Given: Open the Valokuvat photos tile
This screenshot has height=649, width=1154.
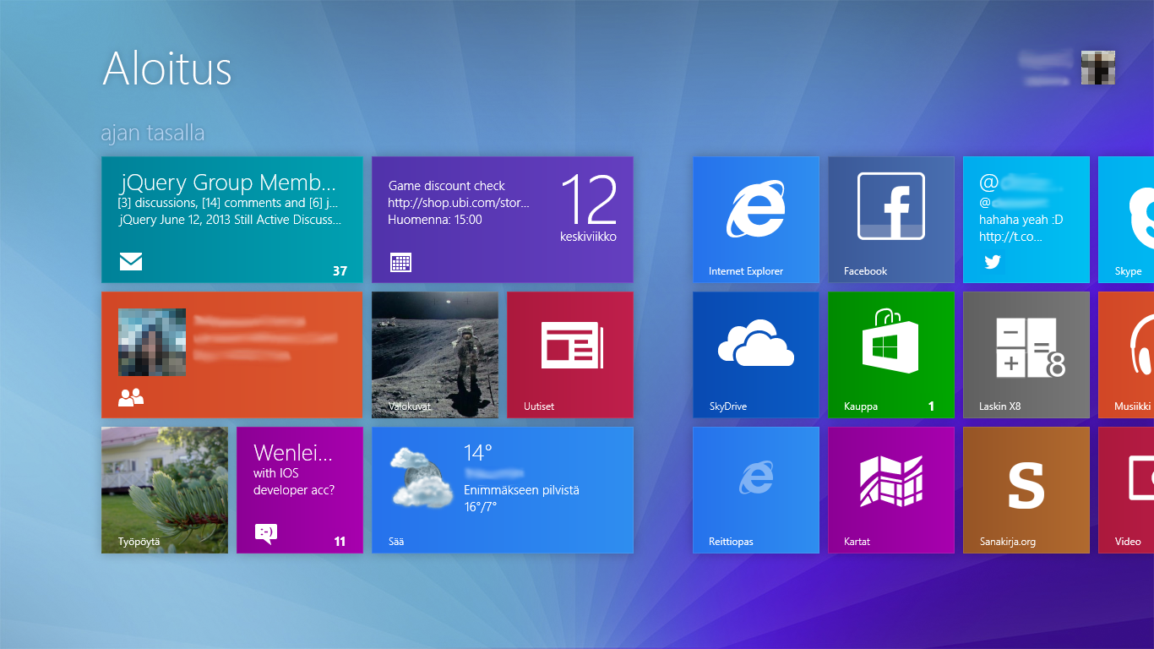Looking at the screenshot, I should coord(435,355).
